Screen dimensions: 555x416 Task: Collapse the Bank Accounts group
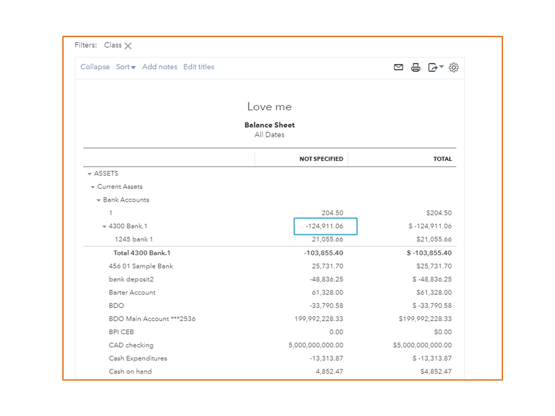pyautogui.click(x=98, y=200)
